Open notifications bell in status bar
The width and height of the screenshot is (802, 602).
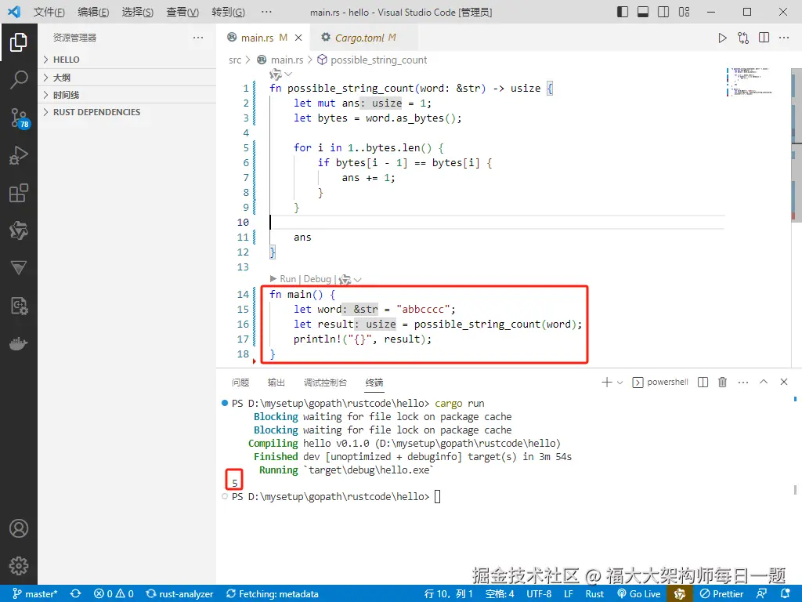pyautogui.click(x=786, y=594)
